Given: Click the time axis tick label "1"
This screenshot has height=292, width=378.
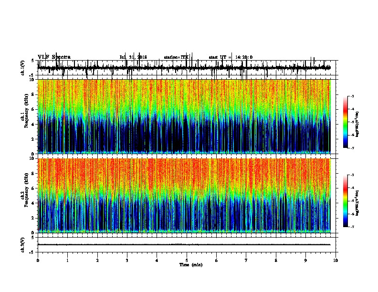Looking at the screenshot, I should [67, 260].
